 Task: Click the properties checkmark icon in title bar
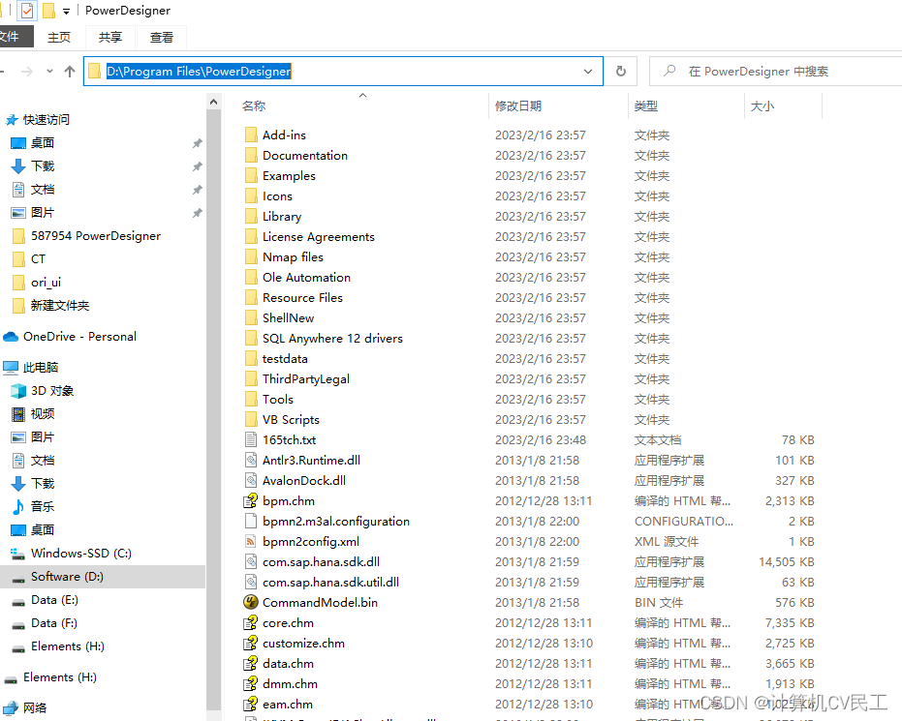point(26,11)
